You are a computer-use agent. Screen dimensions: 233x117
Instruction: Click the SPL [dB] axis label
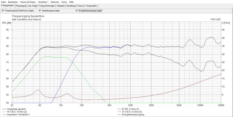pyautogui.click(x=6, y=23)
